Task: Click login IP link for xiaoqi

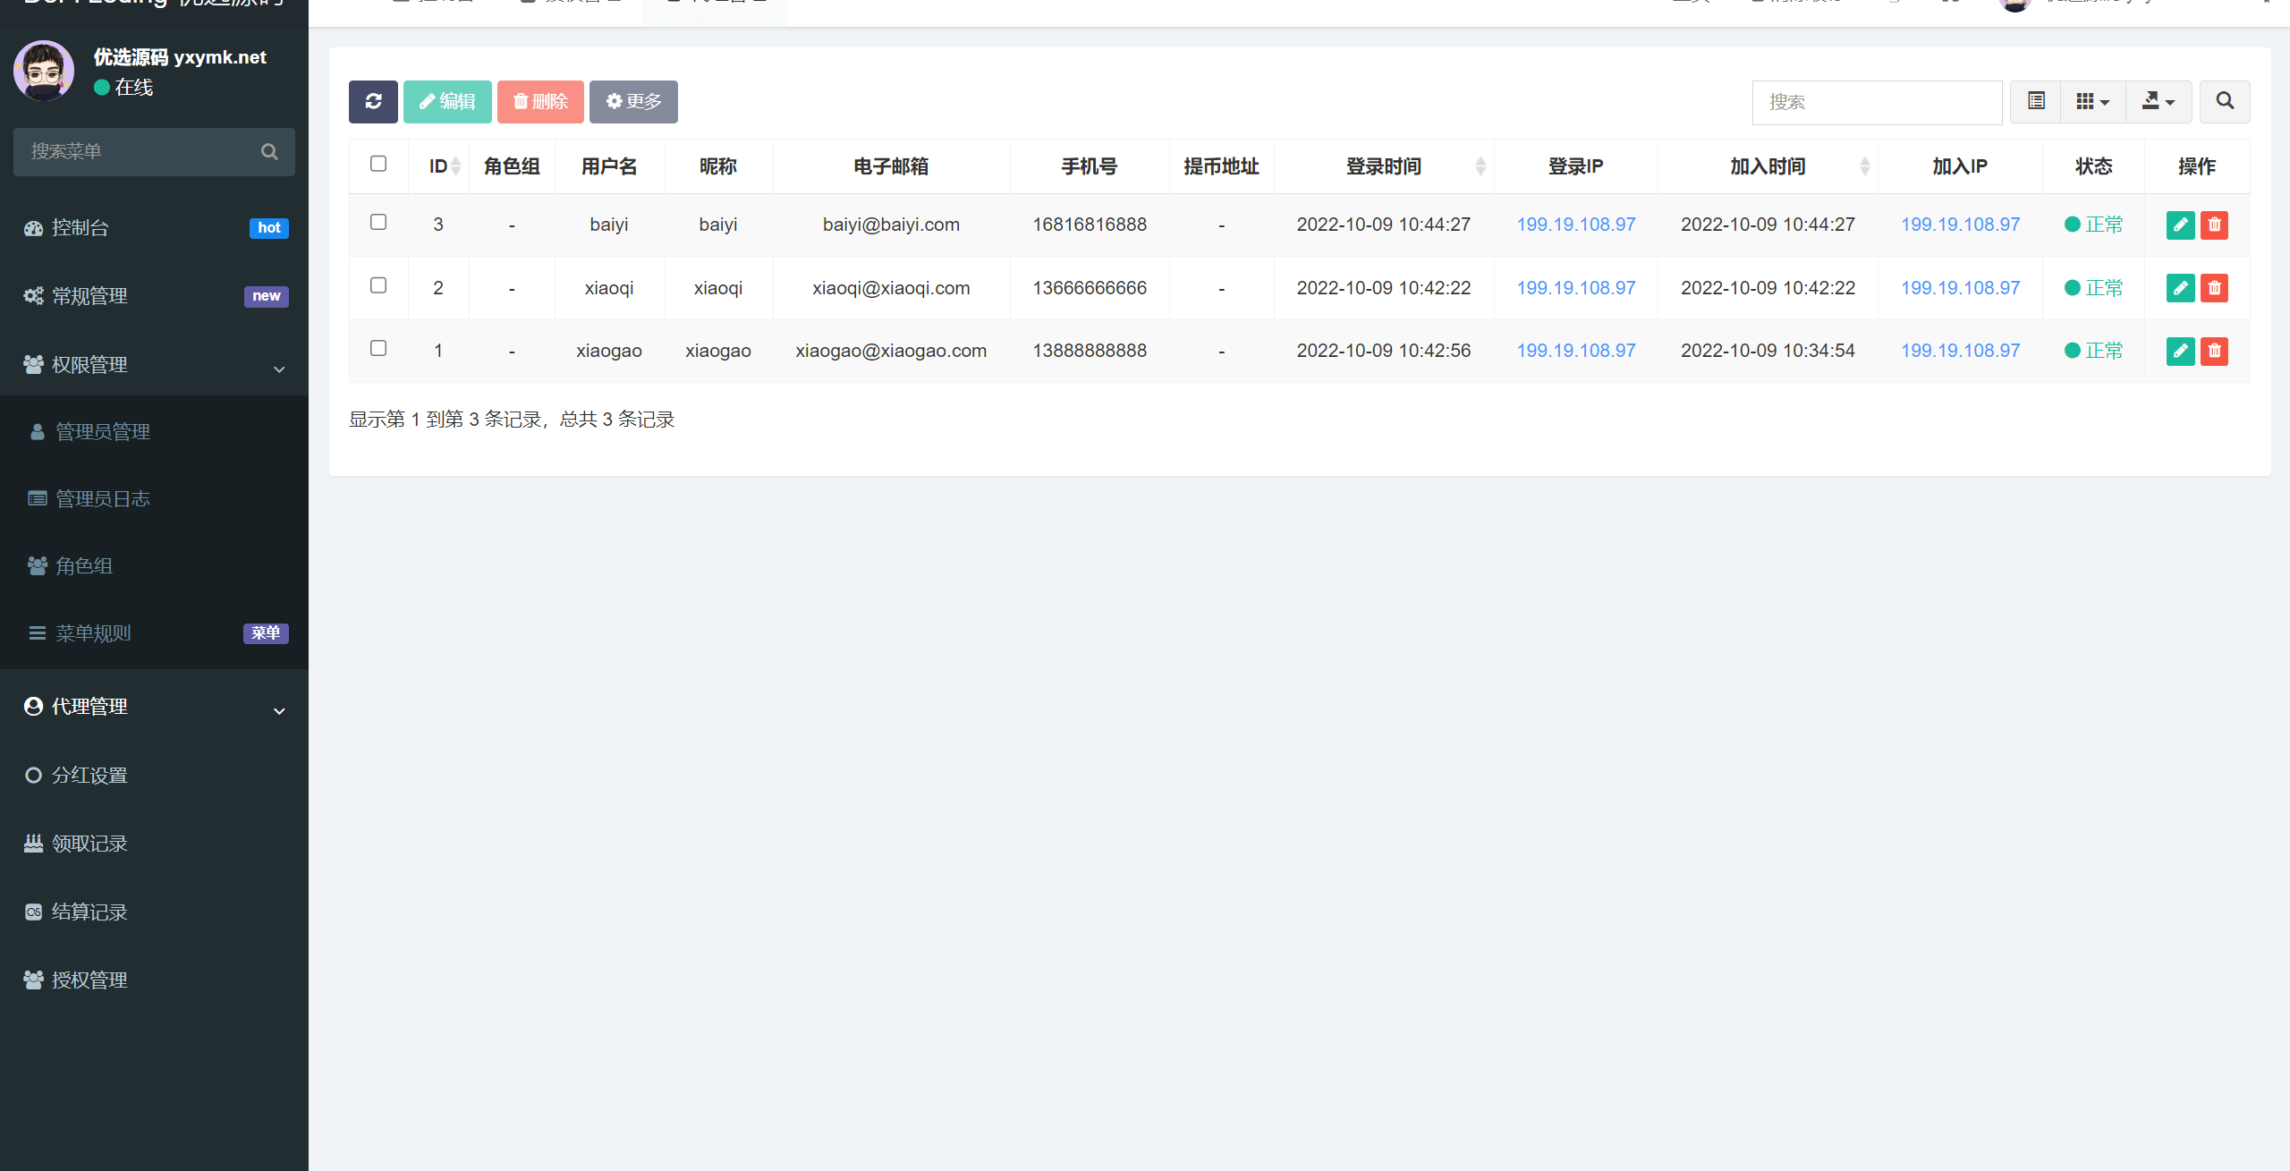Action: pyautogui.click(x=1575, y=288)
